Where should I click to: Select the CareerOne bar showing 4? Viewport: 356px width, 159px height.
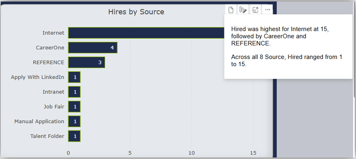click(x=93, y=48)
